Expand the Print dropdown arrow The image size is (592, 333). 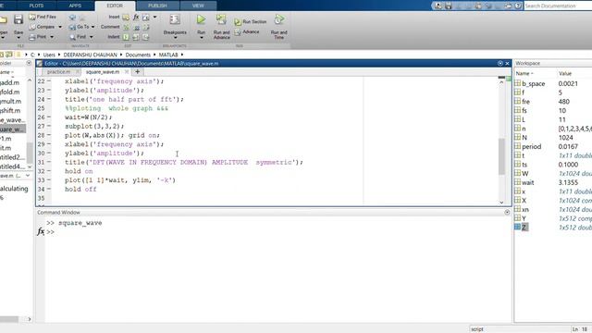click(52, 37)
